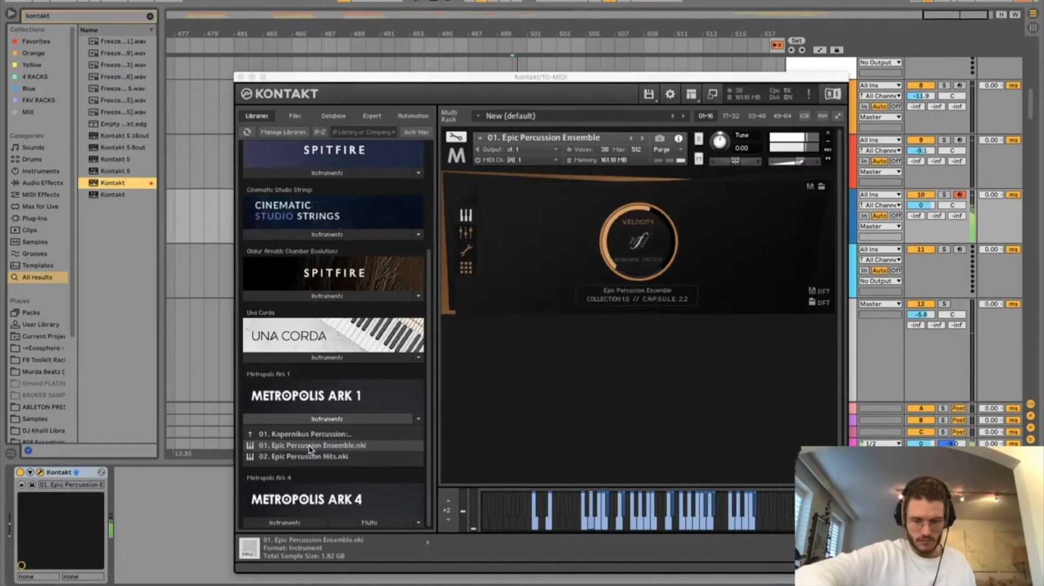Click the Kontakt panic exclamation icon
Image resolution: width=1044 pixels, height=586 pixels.
pos(809,94)
